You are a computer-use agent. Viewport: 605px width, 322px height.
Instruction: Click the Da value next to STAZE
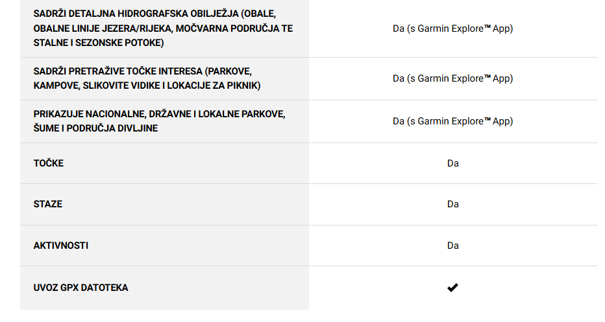pos(453,204)
